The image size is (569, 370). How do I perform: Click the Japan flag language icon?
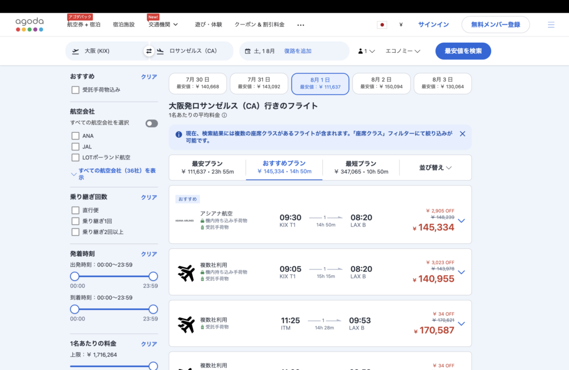coord(382,25)
